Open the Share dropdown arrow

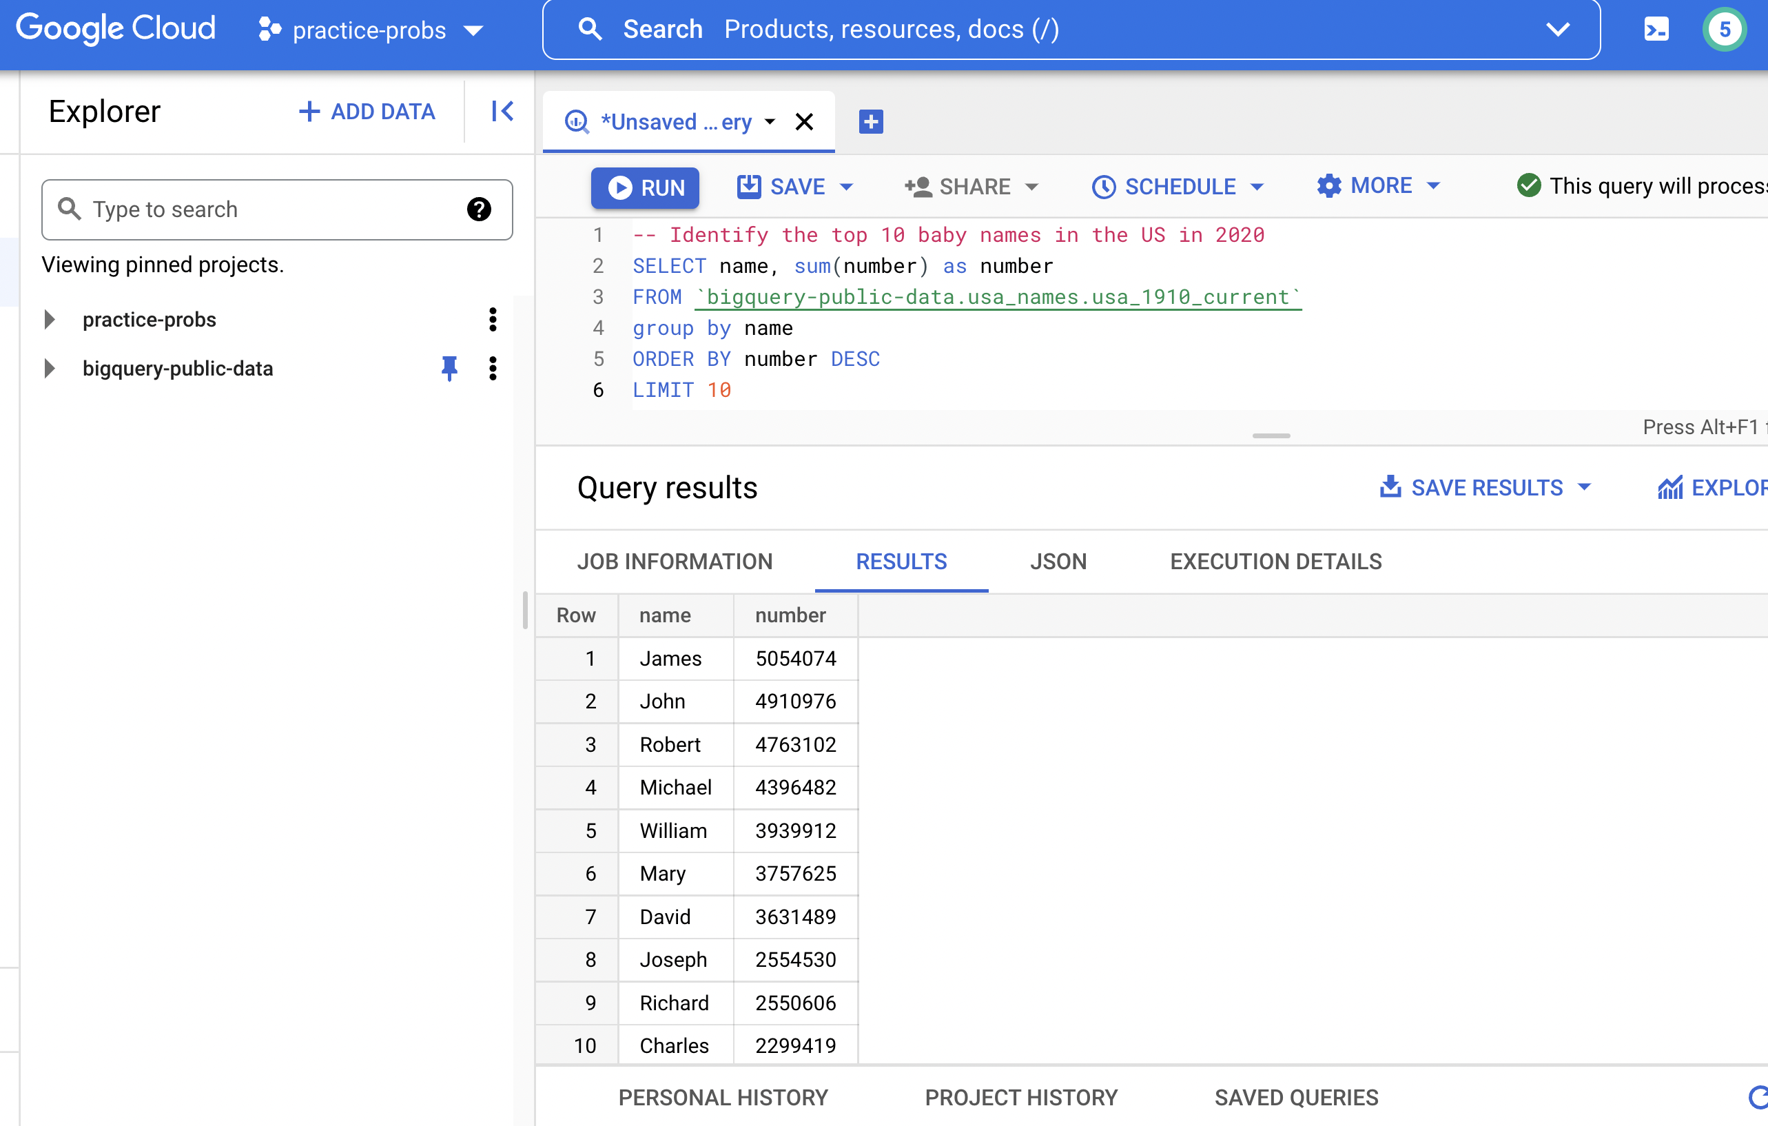point(1031,187)
